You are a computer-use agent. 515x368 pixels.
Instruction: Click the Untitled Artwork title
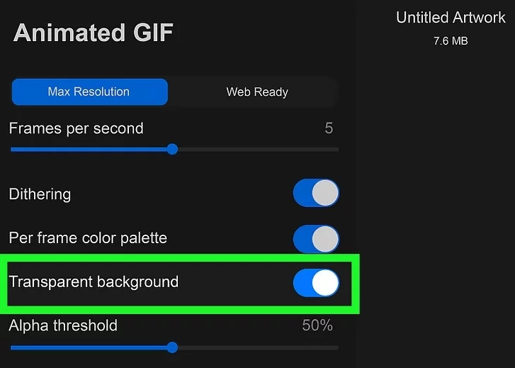pyautogui.click(x=451, y=18)
